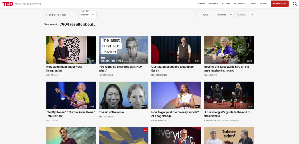Viewport: 299px width, 144px height.
Task: Open the site search magnifier icon
Action: tap(295, 4)
